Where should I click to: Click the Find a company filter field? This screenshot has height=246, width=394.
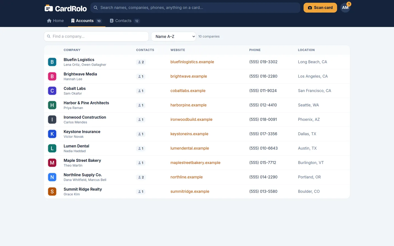coord(96,36)
